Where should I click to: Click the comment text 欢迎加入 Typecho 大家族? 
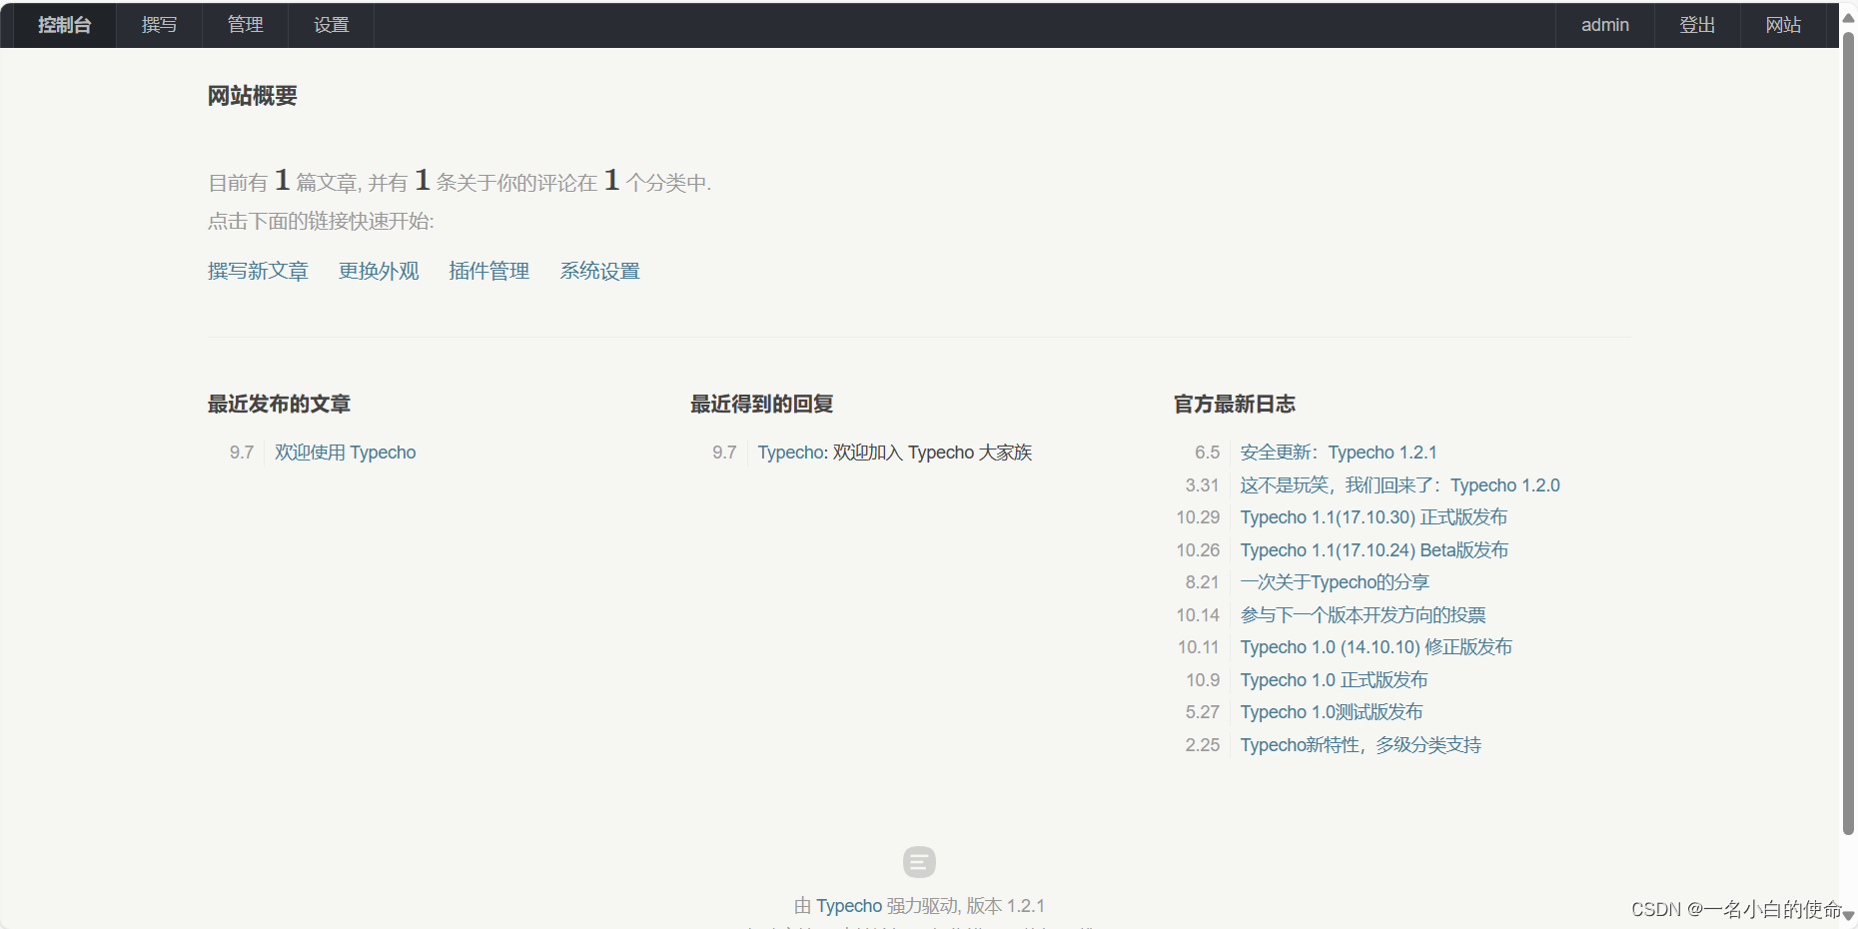coord(933,453)
